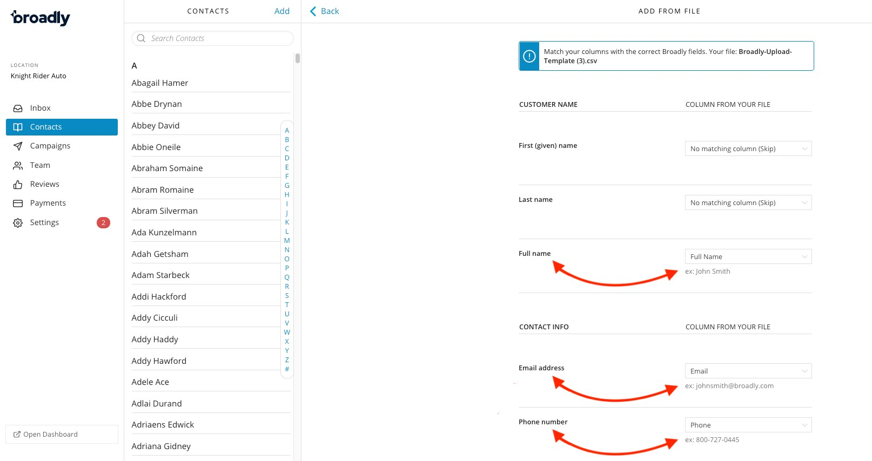Jump to letter B in index

click(287, 140)
